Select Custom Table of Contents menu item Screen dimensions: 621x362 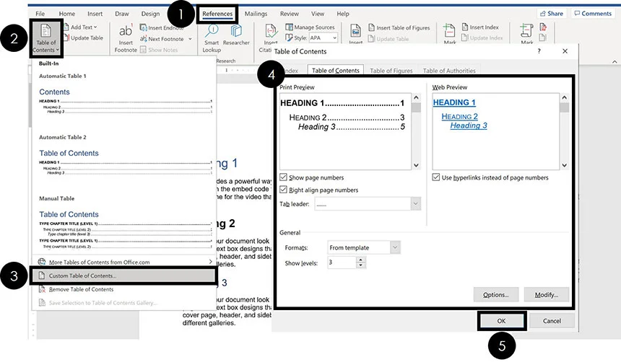point(123,275)
